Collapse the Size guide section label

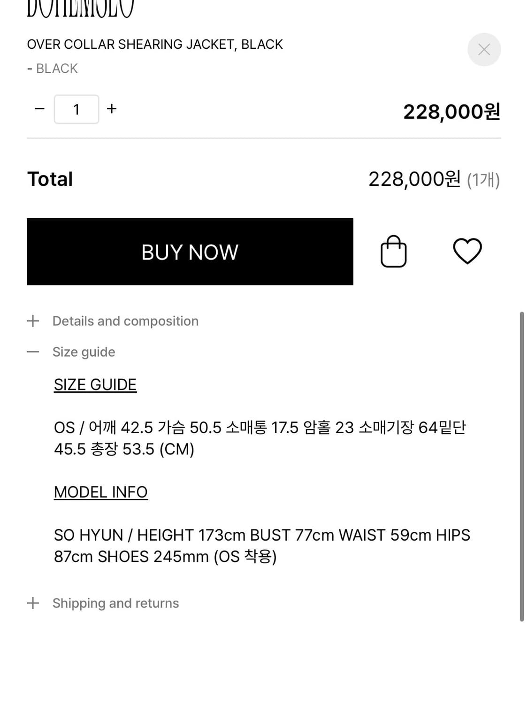click(x=84, y=352)
